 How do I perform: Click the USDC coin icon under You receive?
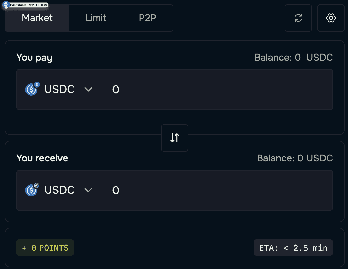click(x=31, y=190)
